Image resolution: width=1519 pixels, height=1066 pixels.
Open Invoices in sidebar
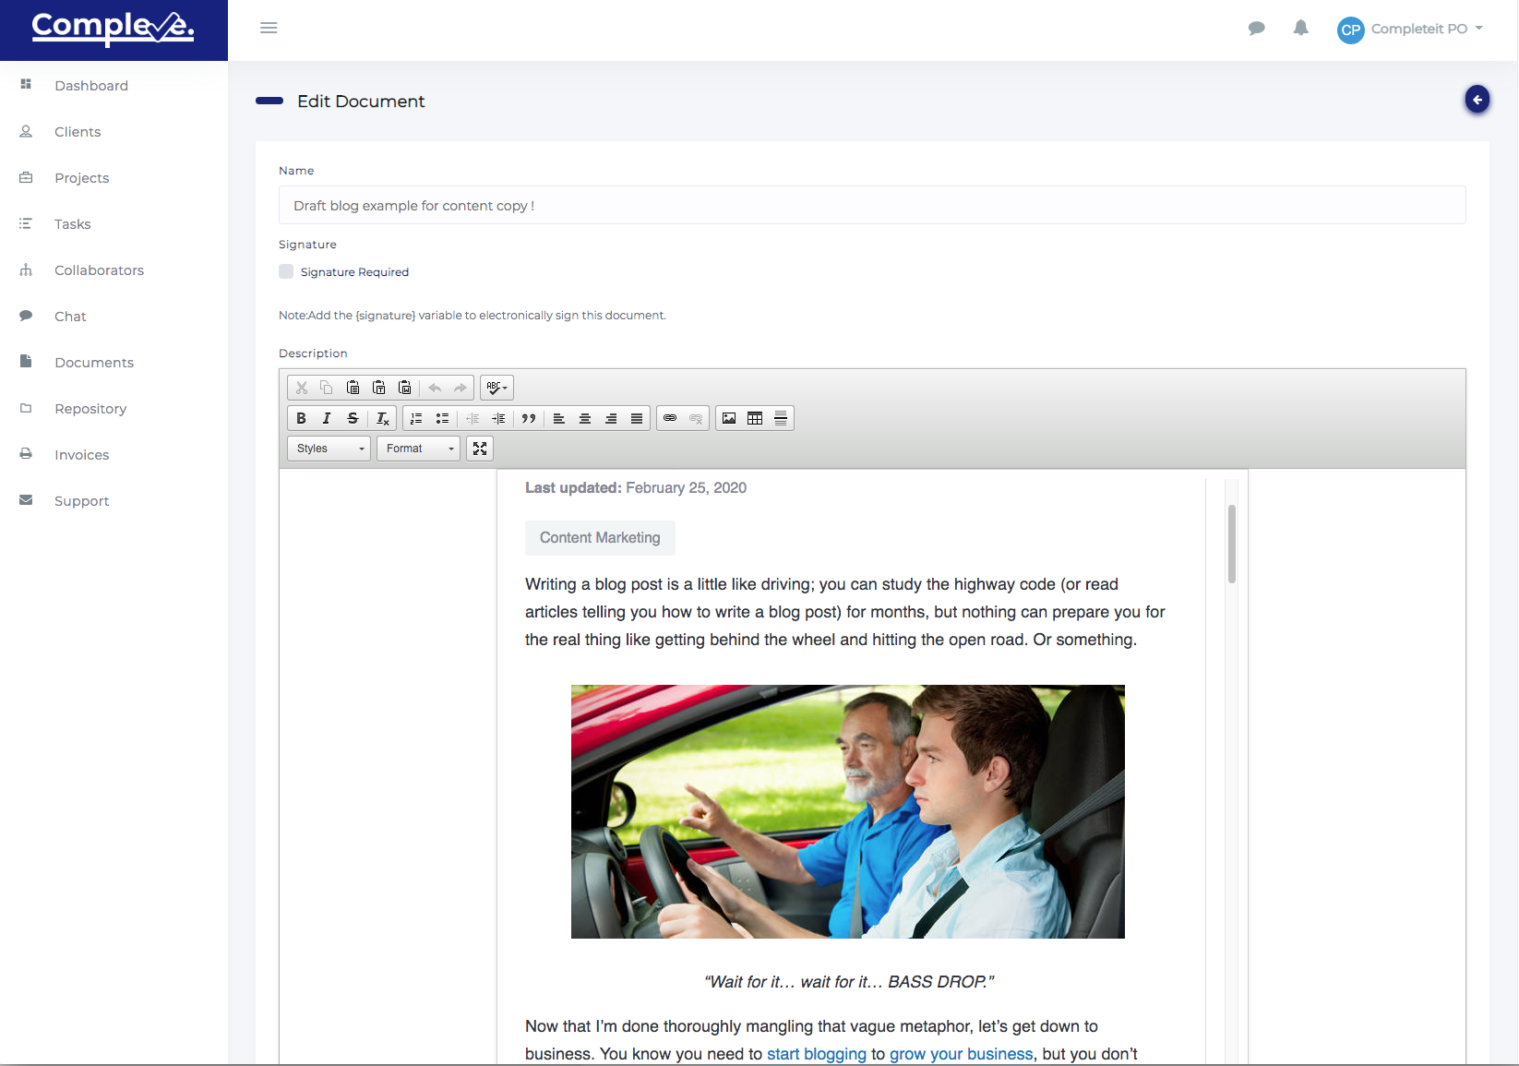tap(81, 455)
